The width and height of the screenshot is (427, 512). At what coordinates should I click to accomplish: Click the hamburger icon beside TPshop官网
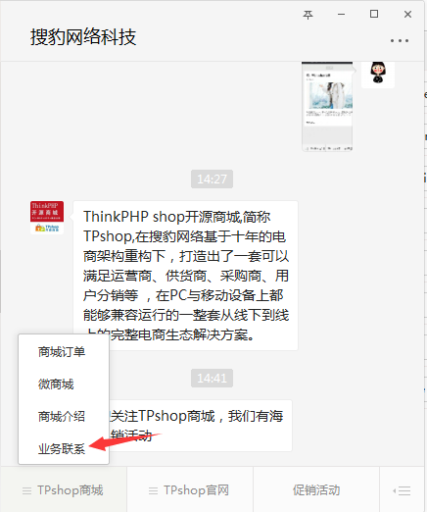click(x=153, y=490)
